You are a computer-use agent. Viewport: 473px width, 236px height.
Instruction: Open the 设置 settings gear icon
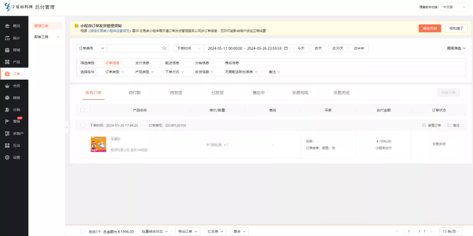7,157
